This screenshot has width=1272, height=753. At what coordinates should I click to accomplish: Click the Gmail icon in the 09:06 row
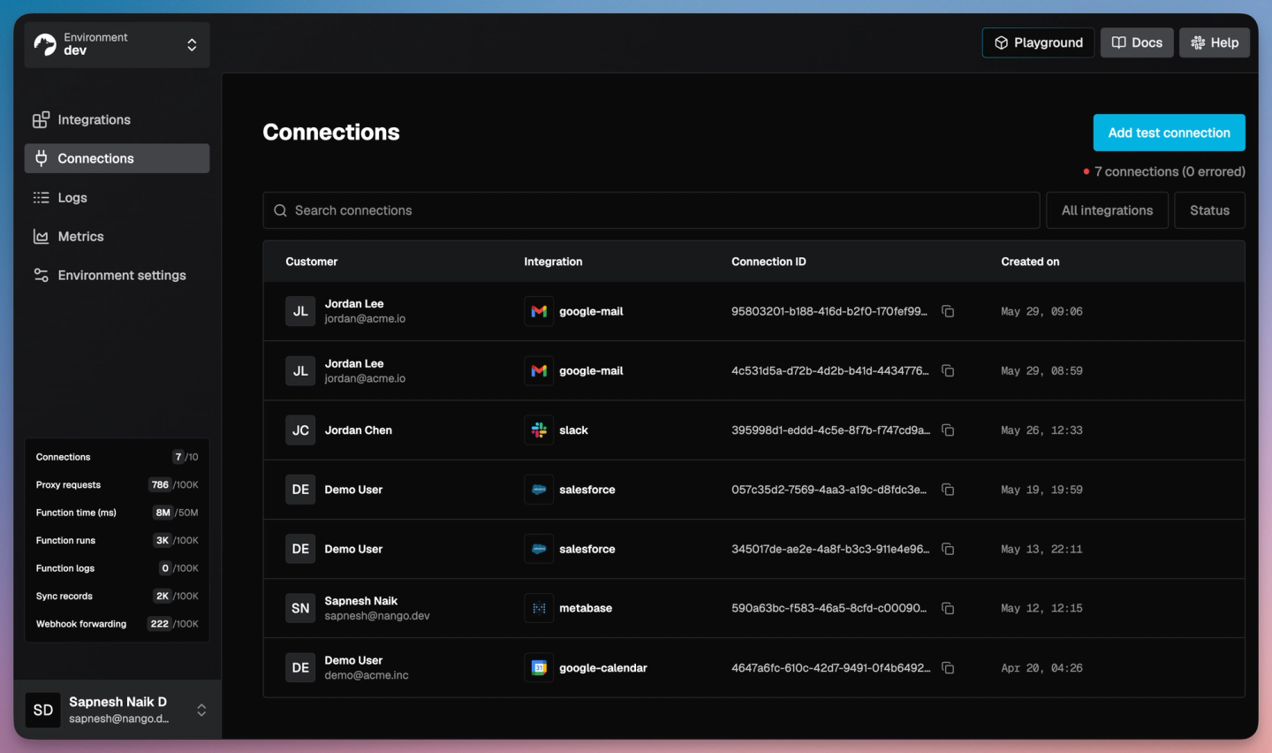539,311
